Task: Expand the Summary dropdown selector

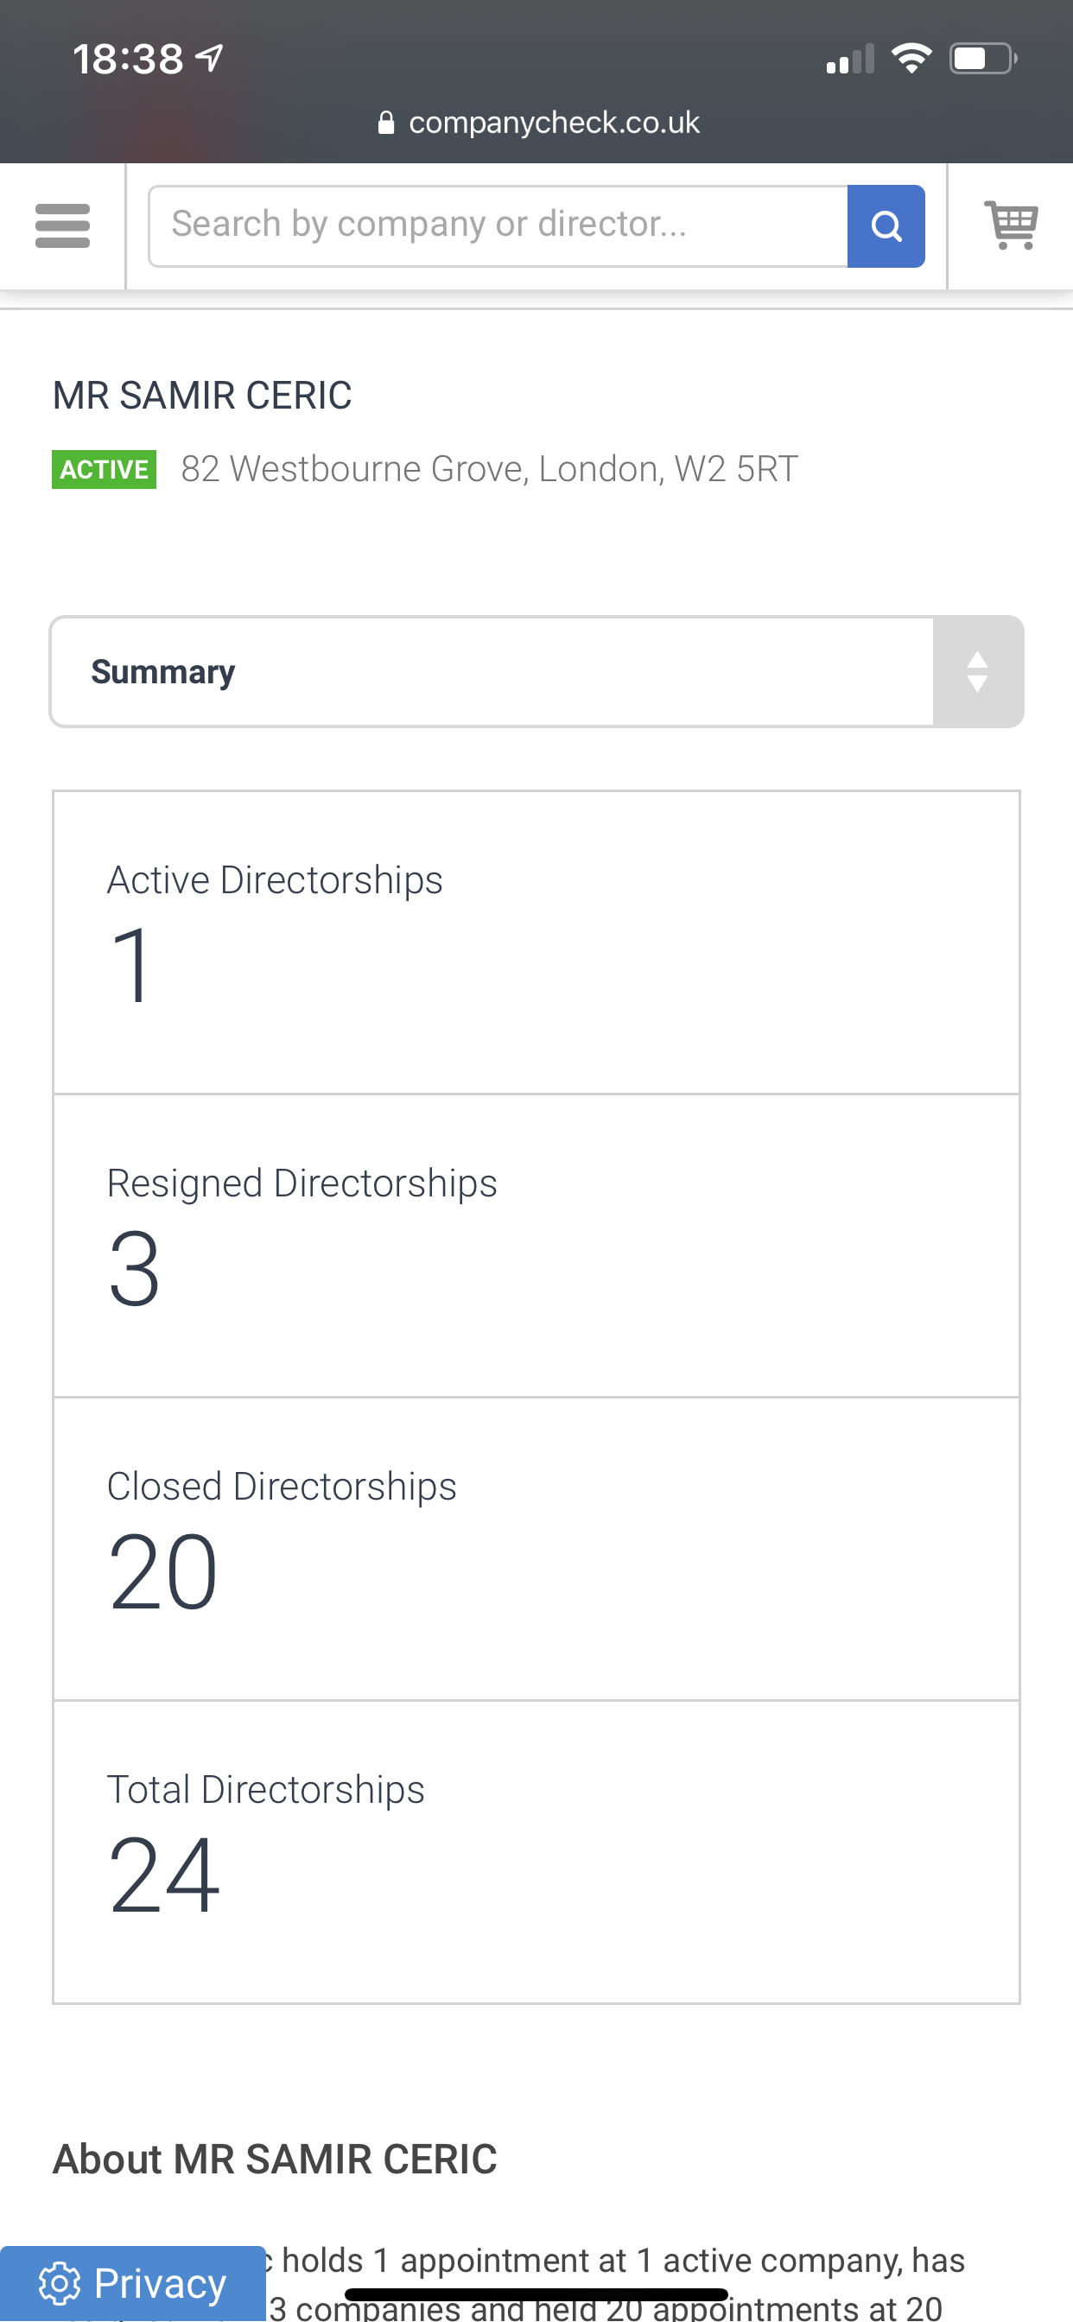Action: click(x=536, y=671)
